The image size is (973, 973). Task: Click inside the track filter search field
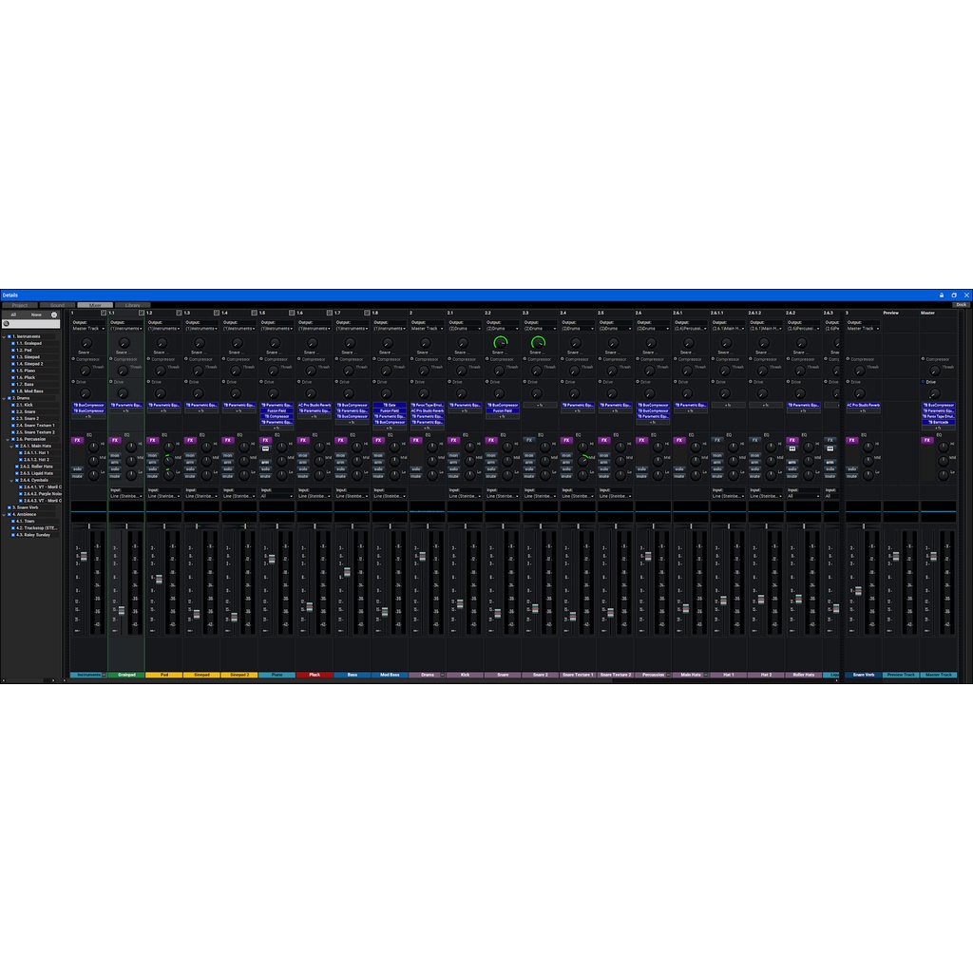click(x=31, y=323)
